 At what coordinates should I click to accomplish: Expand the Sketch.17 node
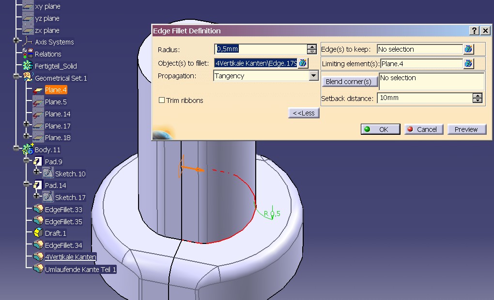tap(36, 196)
